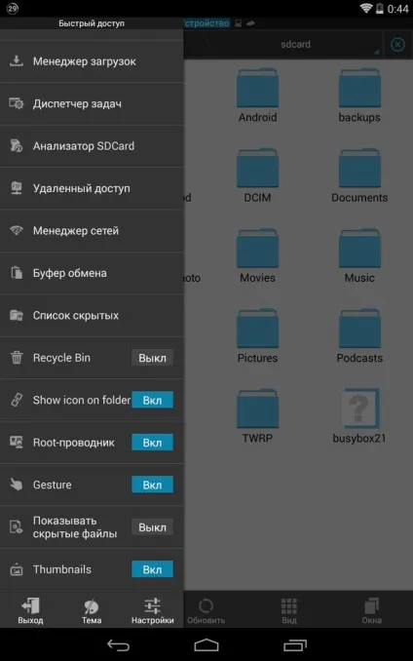Open Список скрытых entry
413x661 pixels.
pos(92,315)
